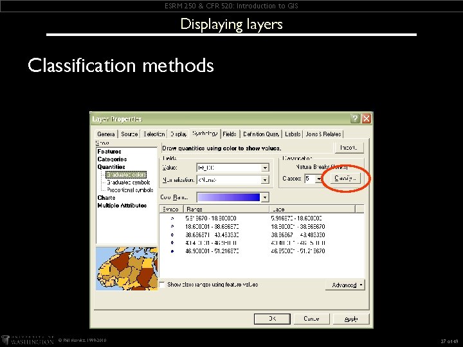The height and width of the screenshot is (347, 463).
Task: Click the Range column header
Action: 226,209
